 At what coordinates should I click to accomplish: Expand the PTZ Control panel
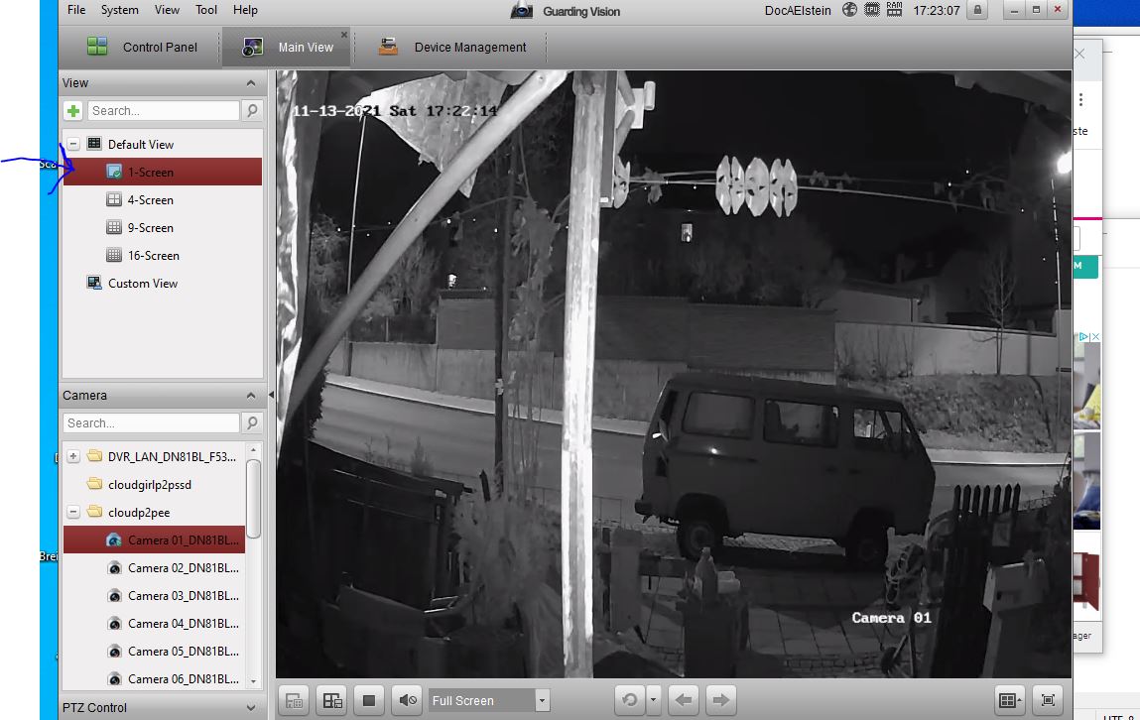251,708
